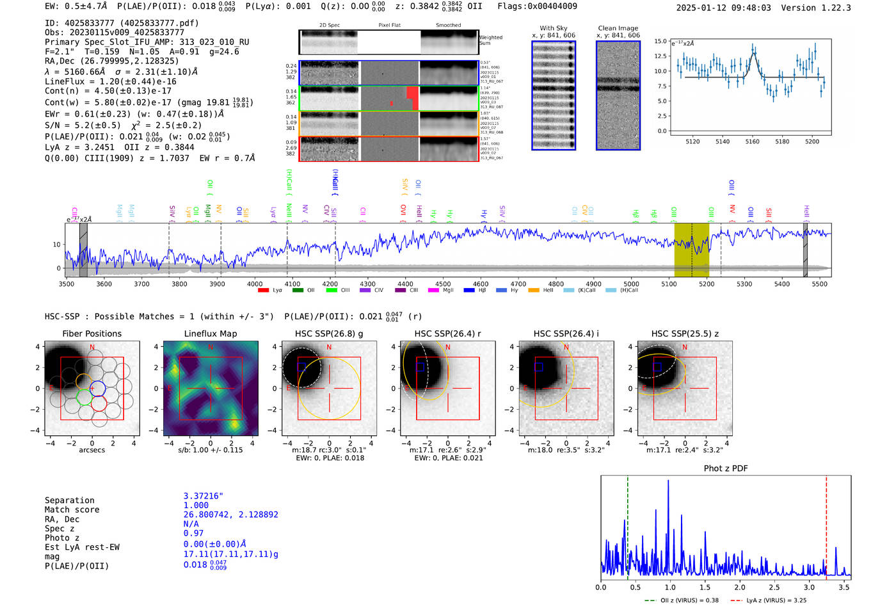Click the red dashed LyA z line
The image size is (896, 610).
(826, 527)
